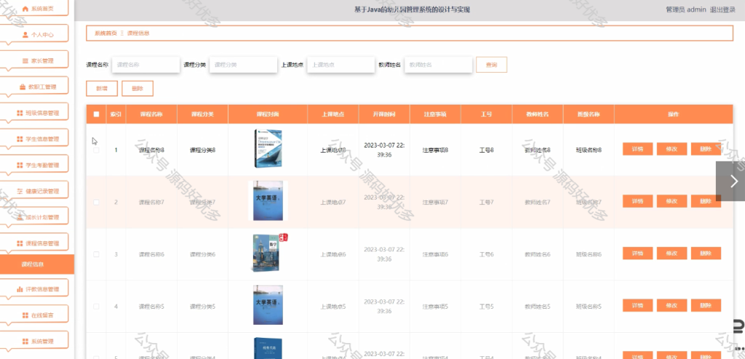Open the 大学英语 cover thumbnail in row 2
Image resolution: width=745 pixels, height=359 pixels.
click(268, 201)
